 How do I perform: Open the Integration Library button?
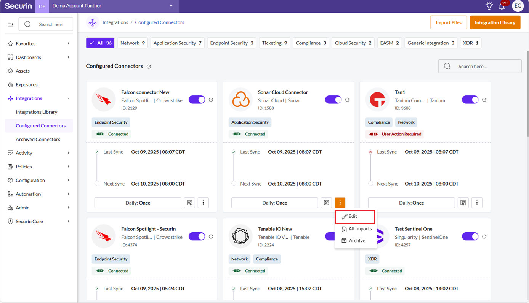[495, 22]
